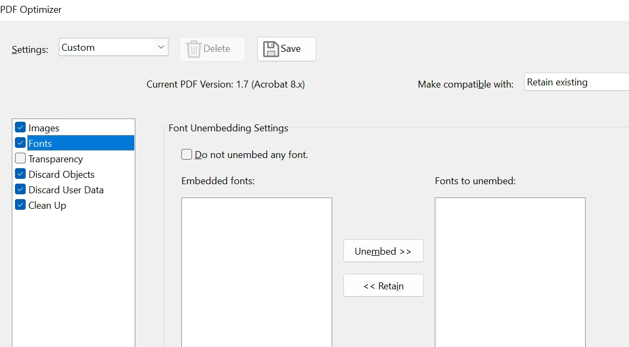Open the Discard User Data panel
The width and height of the screenshot is (629, 347).
(x=66, y=190)
